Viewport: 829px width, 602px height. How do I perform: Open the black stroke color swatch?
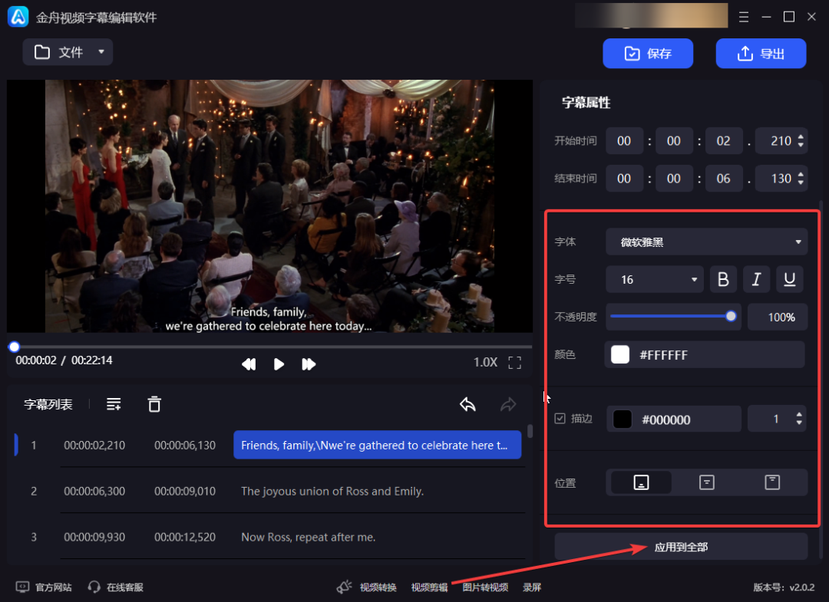coord(623,419)
